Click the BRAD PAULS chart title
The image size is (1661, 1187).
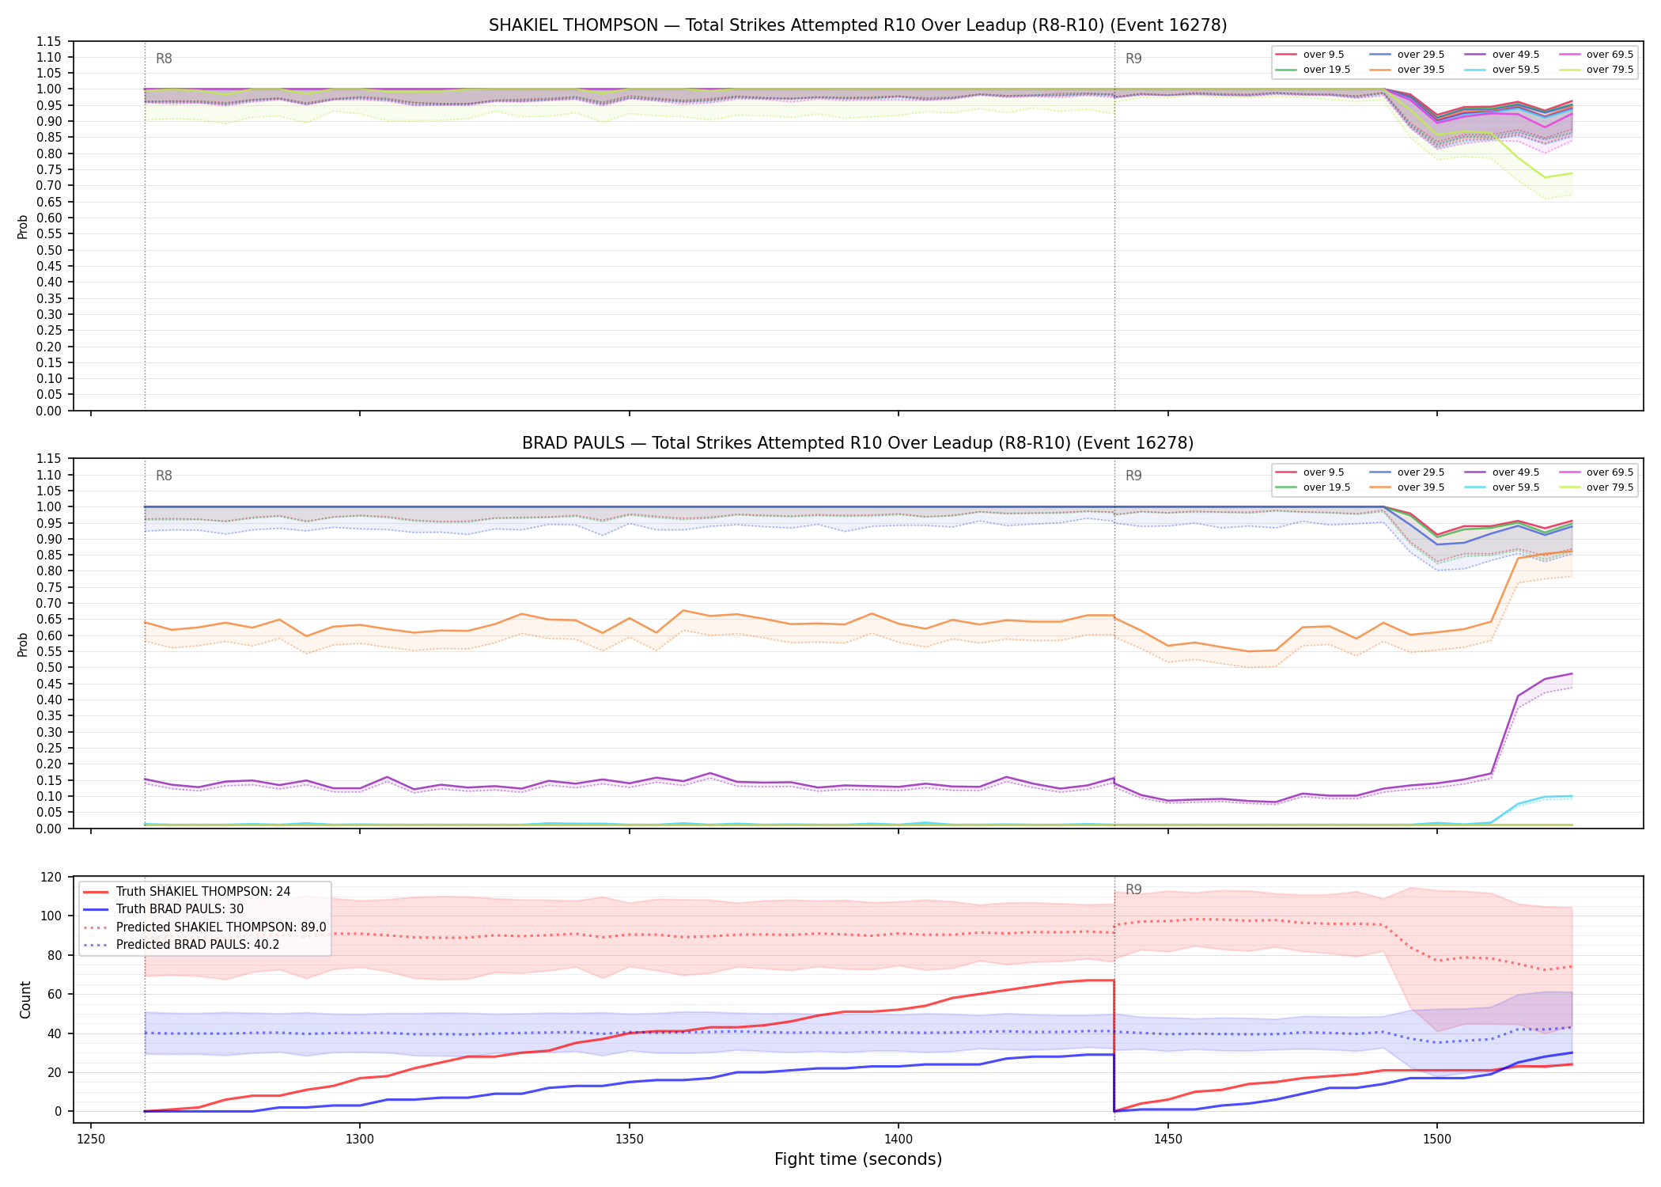857,443
